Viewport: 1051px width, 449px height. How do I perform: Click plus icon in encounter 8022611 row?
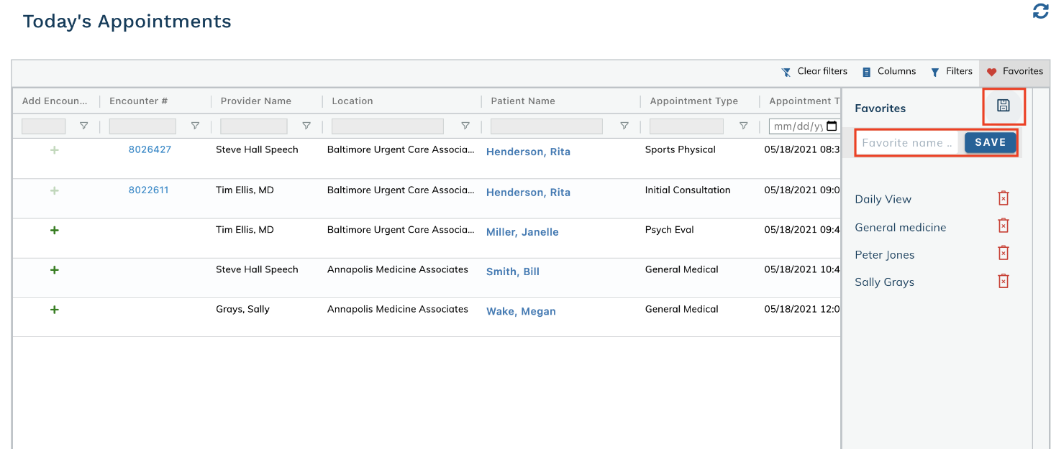click(55, 190)
